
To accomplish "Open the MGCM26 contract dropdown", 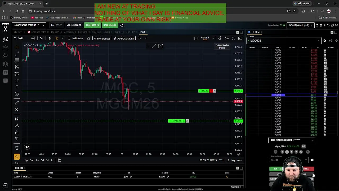I will [284, 41].
